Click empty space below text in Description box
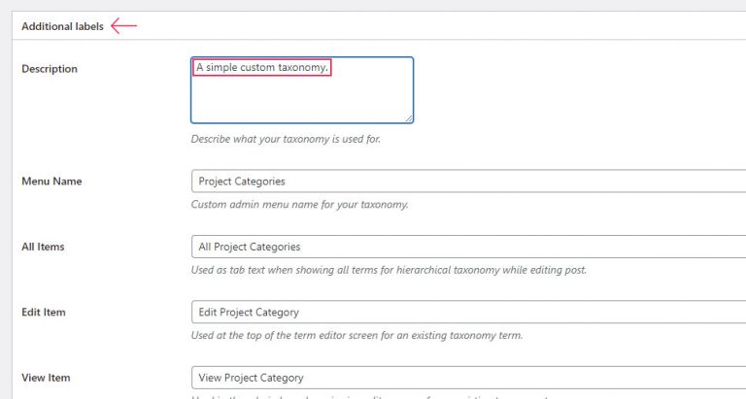This screenshot has width=746, height=399. click(x=301, y=100)
